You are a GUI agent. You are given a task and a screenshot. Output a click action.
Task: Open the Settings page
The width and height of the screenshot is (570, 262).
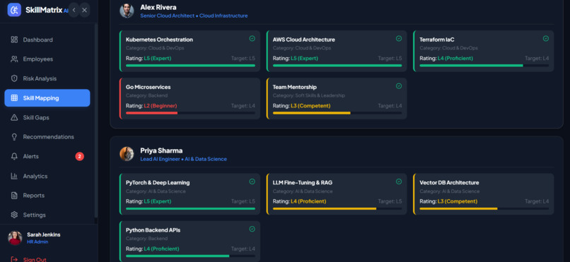point(47,215)
